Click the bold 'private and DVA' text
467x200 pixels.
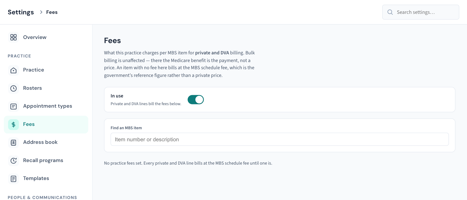(212, 53)
